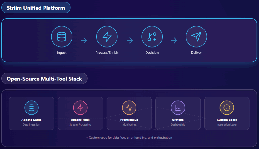Select the Process/Enrich lightning bolt icon
The height and width of the screenshot is (149, 259).
coord(107,37)
